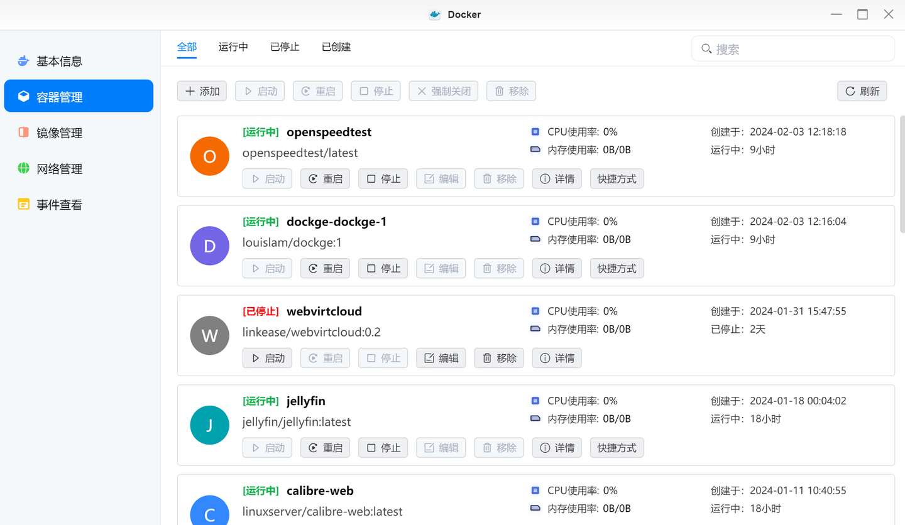Open the 已创建 tab
Image resolution: width=905 pixels, height=525 pixels.
[x=336, y=46]
